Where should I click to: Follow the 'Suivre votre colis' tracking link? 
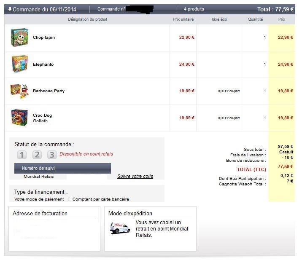pyautogui.click(x=135, y=176)
